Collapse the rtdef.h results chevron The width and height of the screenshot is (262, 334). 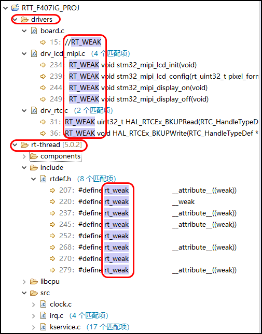click(x=34, y=179)
